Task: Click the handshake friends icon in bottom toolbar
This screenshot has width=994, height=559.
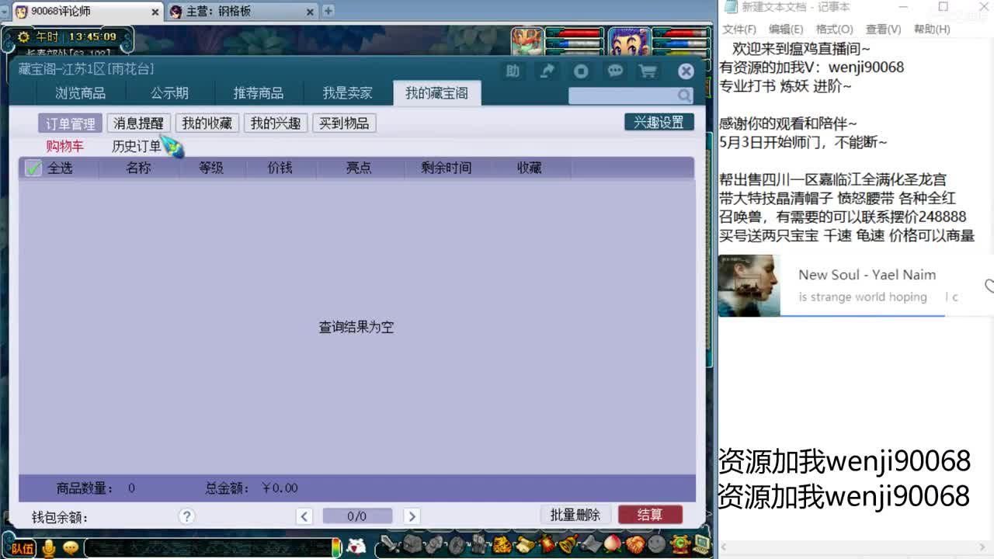Action: tap(634, 544)
